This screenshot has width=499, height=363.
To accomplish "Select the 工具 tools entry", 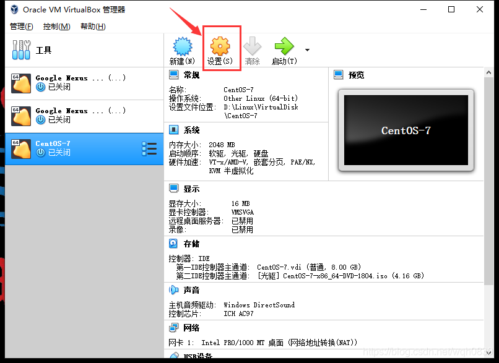I will coord(84,50).
